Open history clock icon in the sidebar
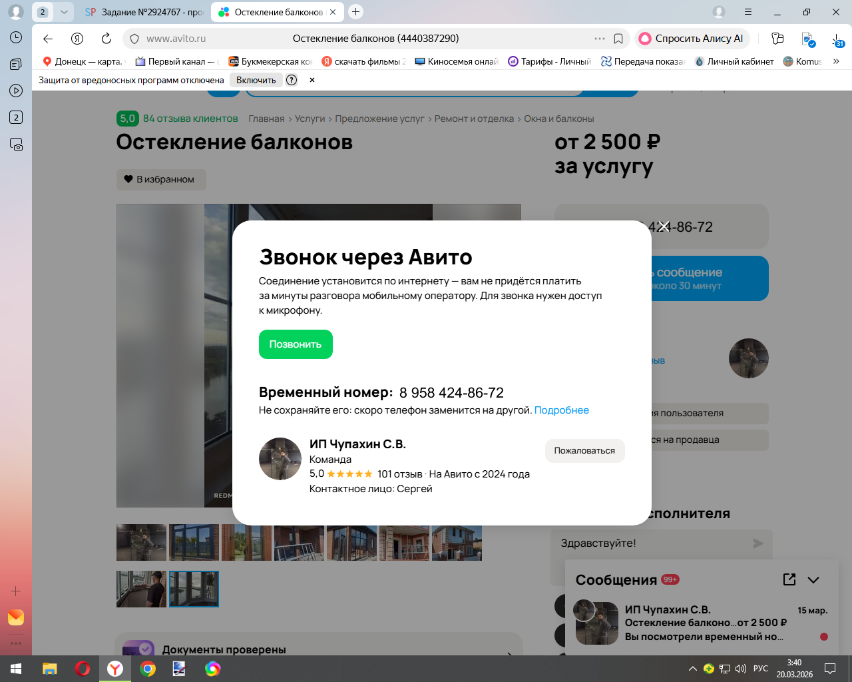The image size is (852, 682). pos(16,37)
